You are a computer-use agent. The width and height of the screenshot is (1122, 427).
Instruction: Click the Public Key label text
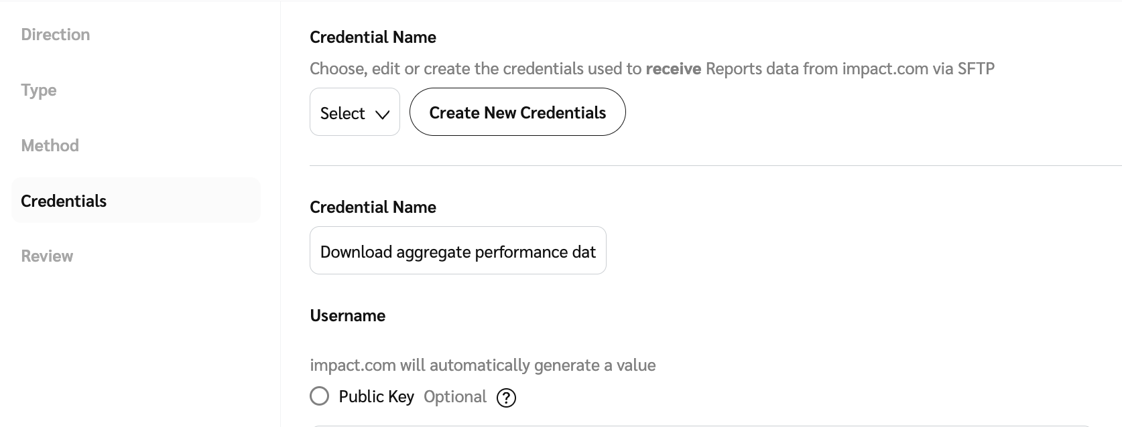(x=376, y=397)
